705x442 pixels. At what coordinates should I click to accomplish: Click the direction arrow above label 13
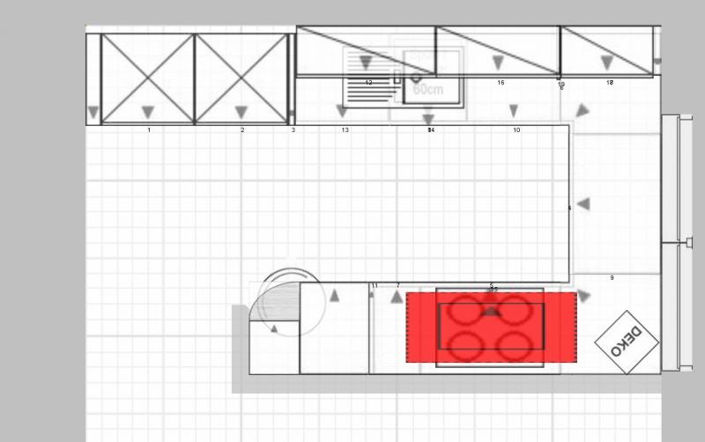click(342, 111)
